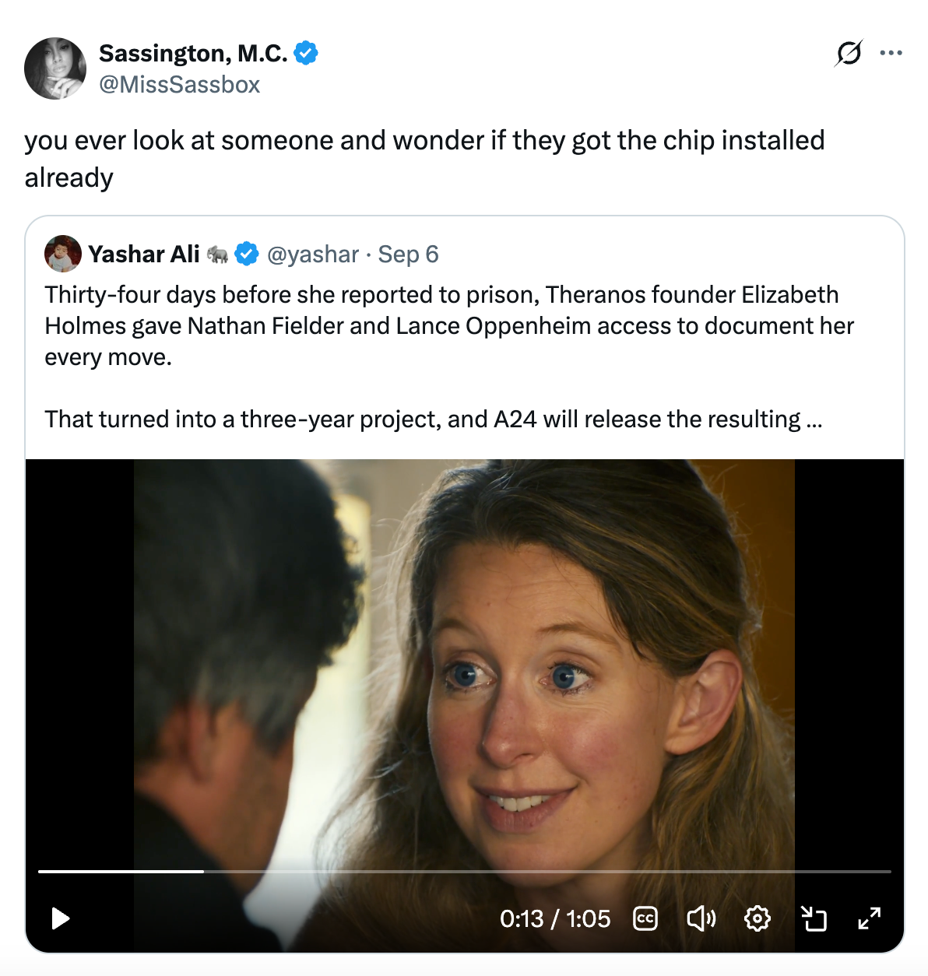Click the main tweet text about the chip
The image size is (928, 976).
424,159
